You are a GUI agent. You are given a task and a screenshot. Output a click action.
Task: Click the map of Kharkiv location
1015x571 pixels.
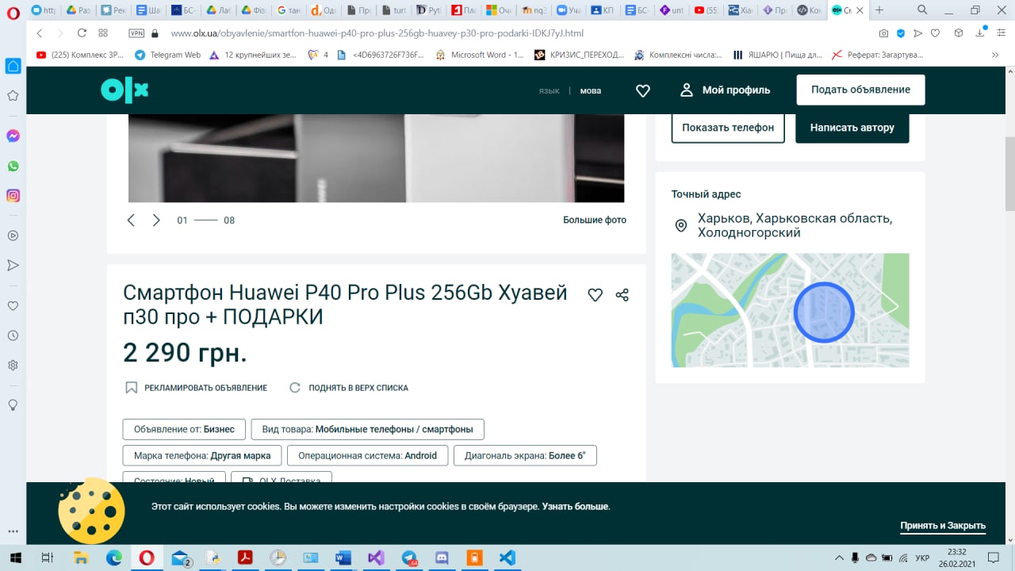790,310
